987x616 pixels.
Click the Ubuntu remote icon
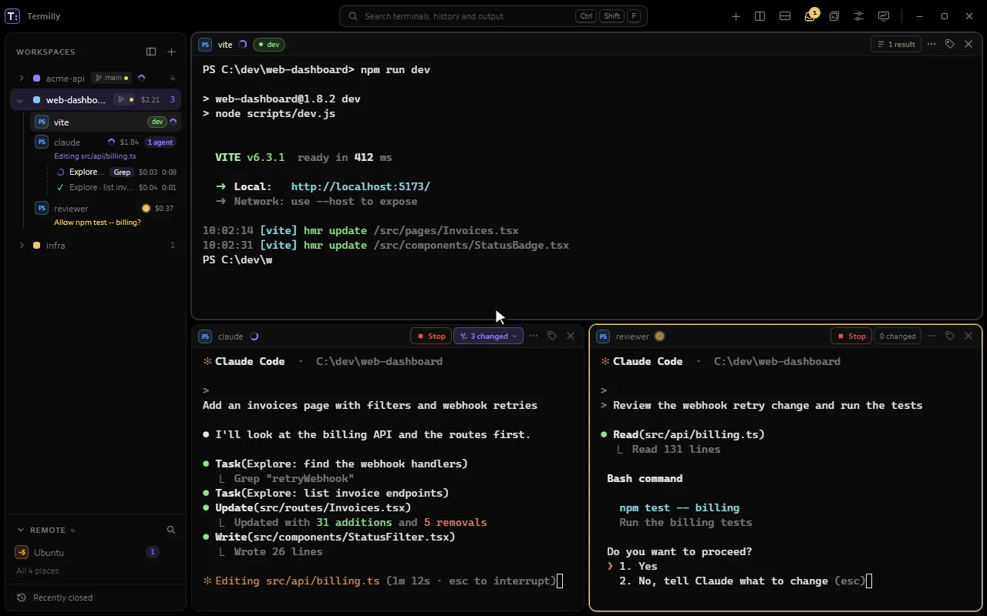pos(22,552)
